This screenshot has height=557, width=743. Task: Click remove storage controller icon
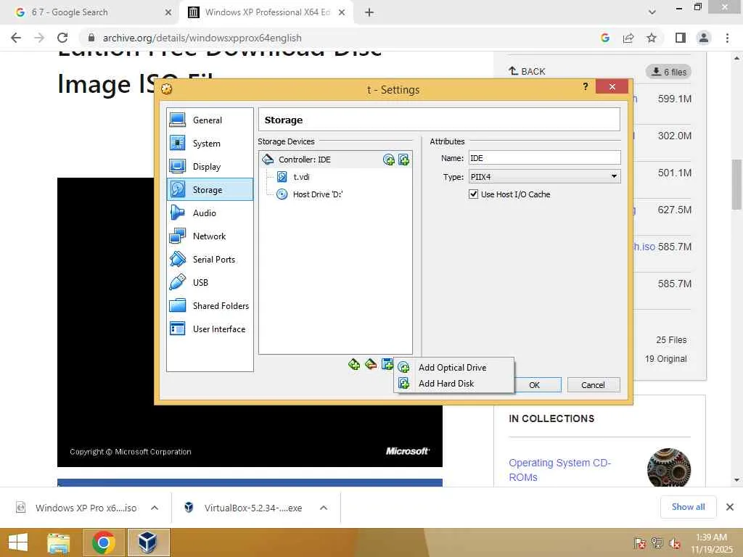pyautogui.click(x=371, y=364)
